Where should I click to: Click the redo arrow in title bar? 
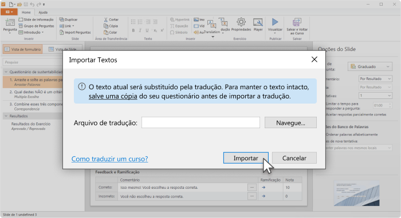click(38, 5)
